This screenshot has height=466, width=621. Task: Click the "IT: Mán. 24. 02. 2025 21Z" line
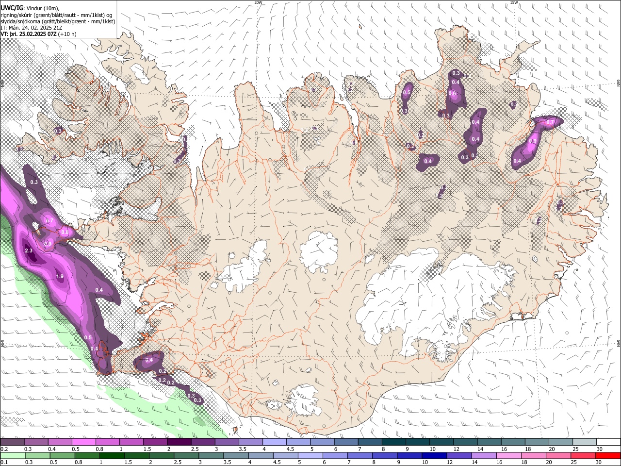(x=31, y=28)
